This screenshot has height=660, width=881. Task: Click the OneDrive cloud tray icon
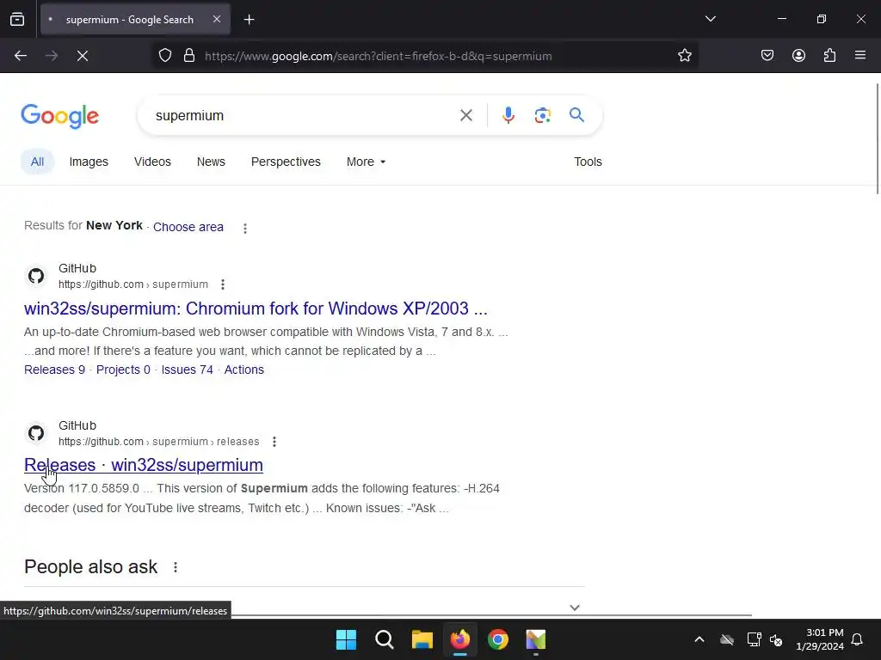point(727,639)
